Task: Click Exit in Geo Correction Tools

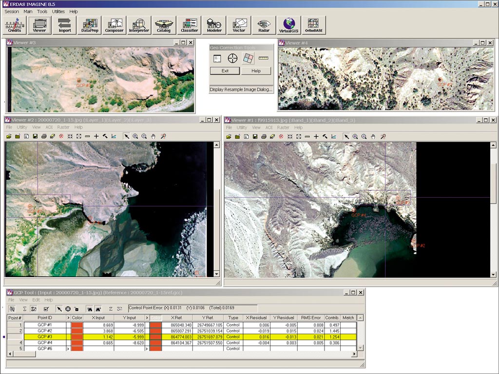Action: [225, 71]
